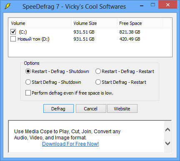Image resolution: width=180 pixels, height=161 pixels.
Task: Check the Новый том (D:) volume checkbox
Action: tap(13, 39)
